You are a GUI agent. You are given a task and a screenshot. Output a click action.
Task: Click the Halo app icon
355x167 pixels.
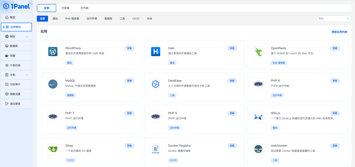155,52
